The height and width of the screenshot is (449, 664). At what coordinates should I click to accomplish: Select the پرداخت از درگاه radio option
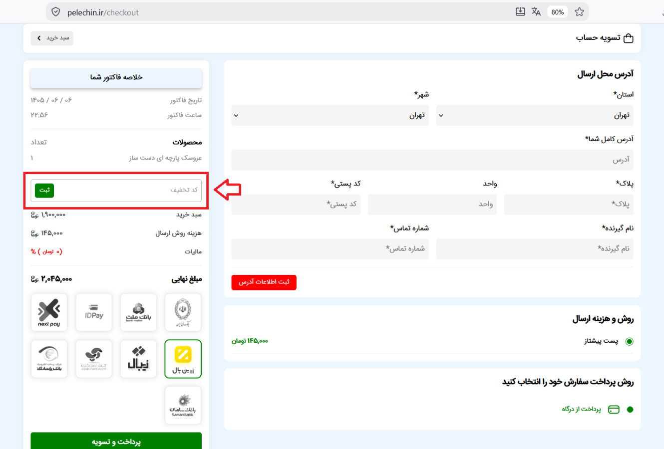click(x=630, y=410)
